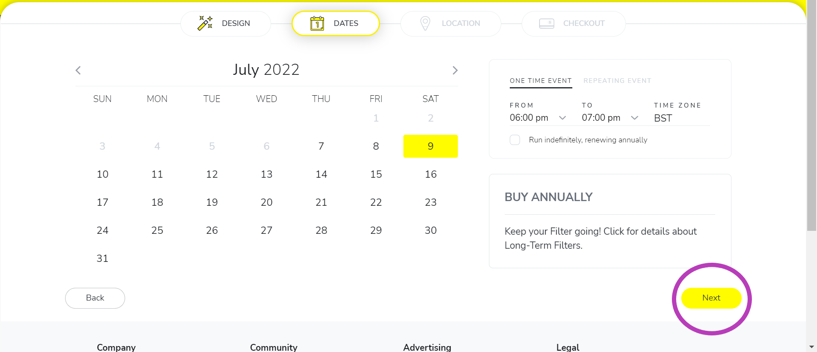The height and width of the screenshot is (352, 817).
Task: Select the One Time Event tab
Action: point(541,81)
